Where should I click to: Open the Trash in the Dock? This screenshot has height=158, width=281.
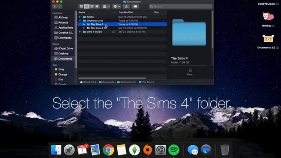224,150
